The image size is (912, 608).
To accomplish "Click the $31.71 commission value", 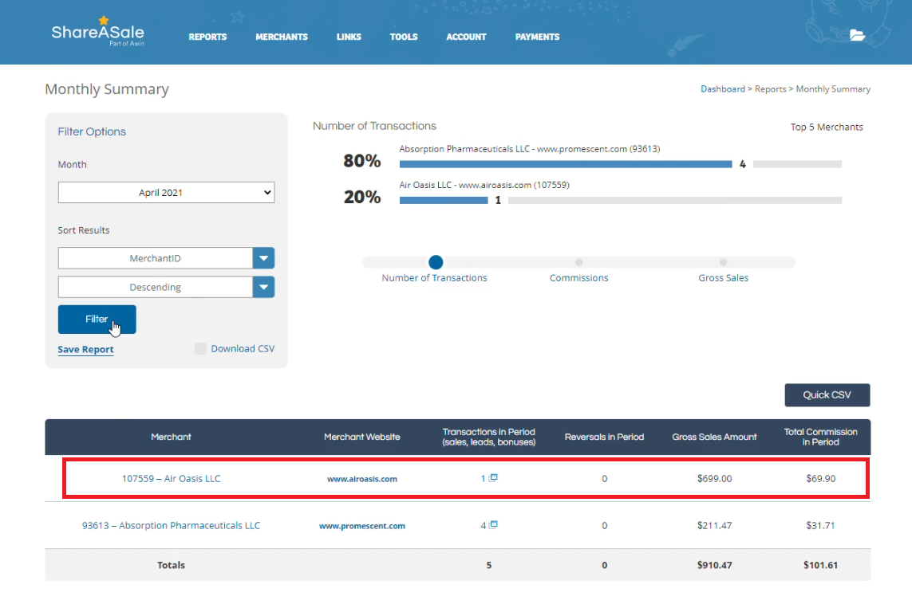I will [821, 526].
